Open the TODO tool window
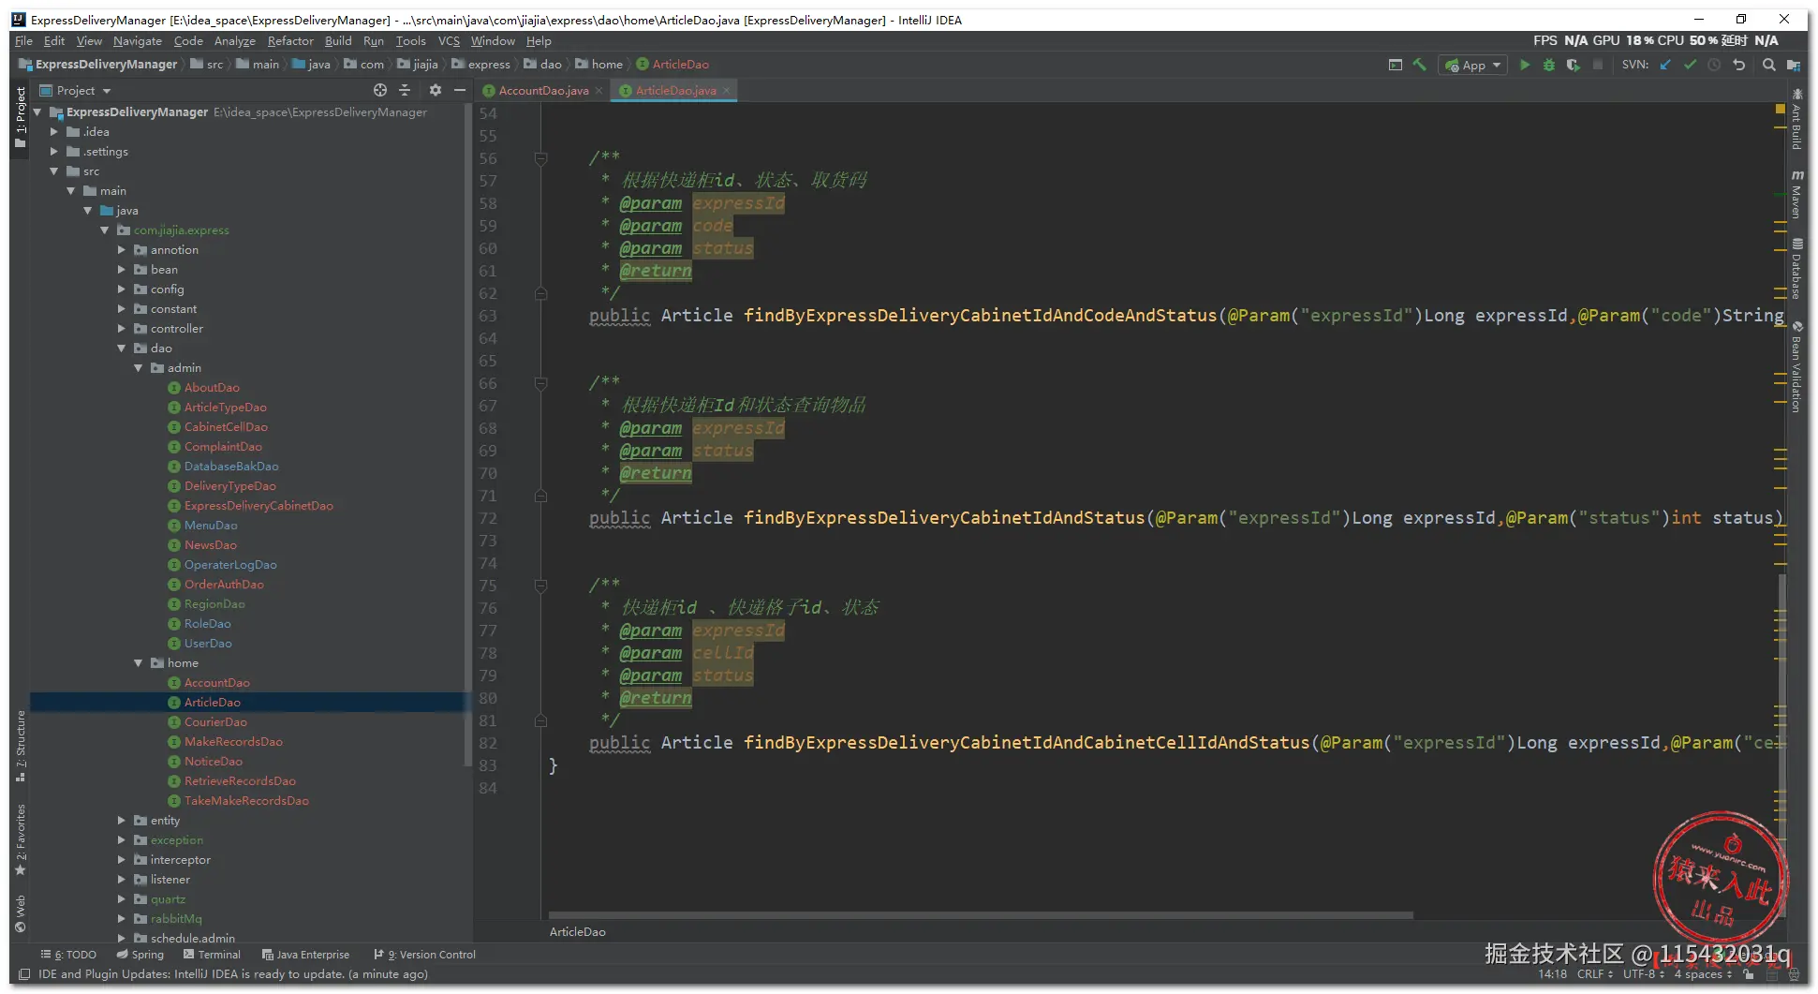Image resolution: width=1818 pixels, height=994 pixels. click(x=69, y=955)
